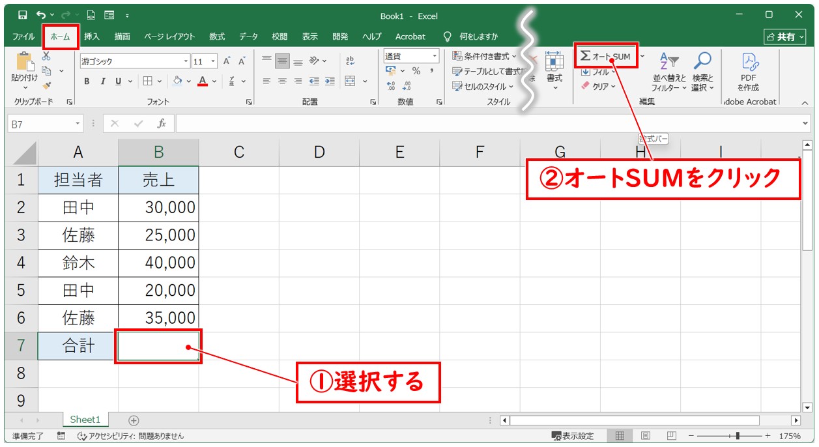Click Find & Select (検索と選択) magnifier
The width and height of the screenshot is (819, 447).
702,72
